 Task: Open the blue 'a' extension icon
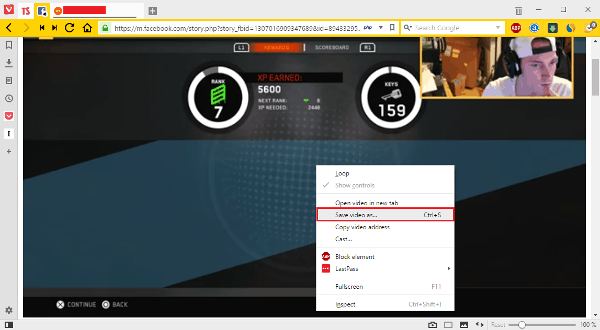(x=534, y=28)
